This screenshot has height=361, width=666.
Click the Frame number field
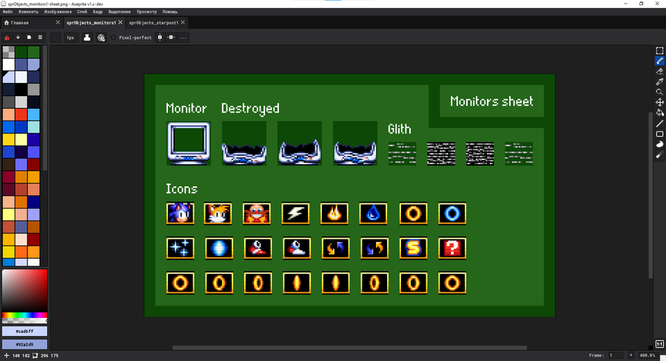pos(616,355)
